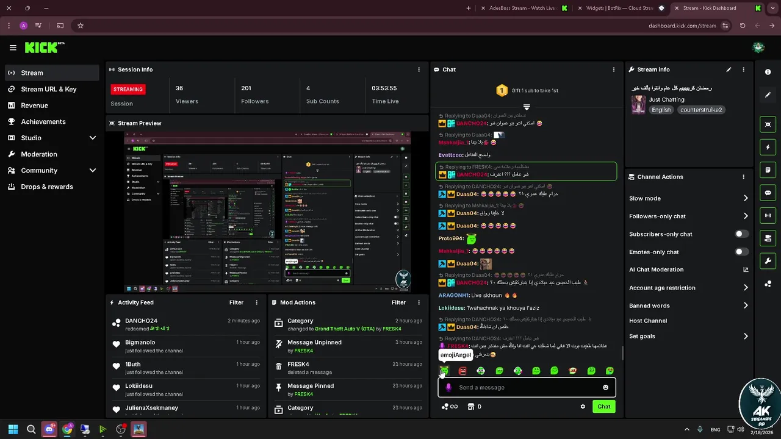Open Stream URL & Key page
Image resolution: width=781 pixels, height=439 pixels.
coord(52,89)
